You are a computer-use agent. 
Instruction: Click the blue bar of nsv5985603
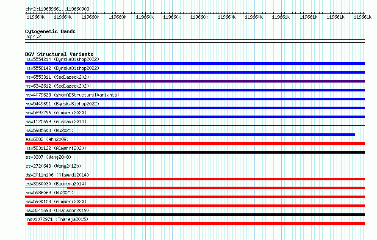click(190, 135)
